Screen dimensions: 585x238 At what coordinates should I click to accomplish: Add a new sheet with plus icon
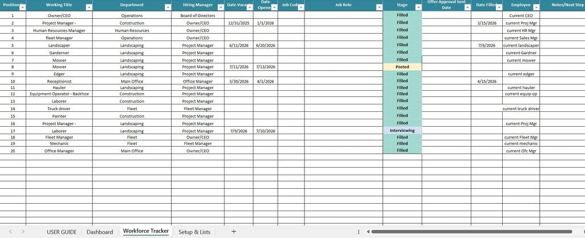(x=234, y=231)
